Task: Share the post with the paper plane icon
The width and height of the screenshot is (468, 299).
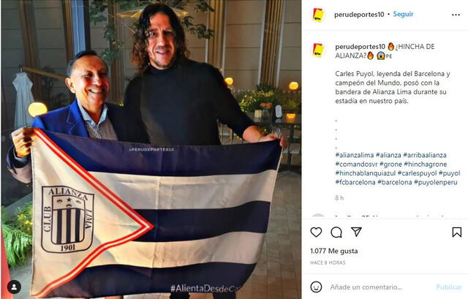Action: click(356, 232)
